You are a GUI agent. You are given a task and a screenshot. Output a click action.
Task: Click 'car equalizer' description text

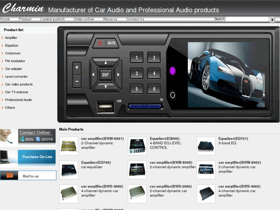92,167
